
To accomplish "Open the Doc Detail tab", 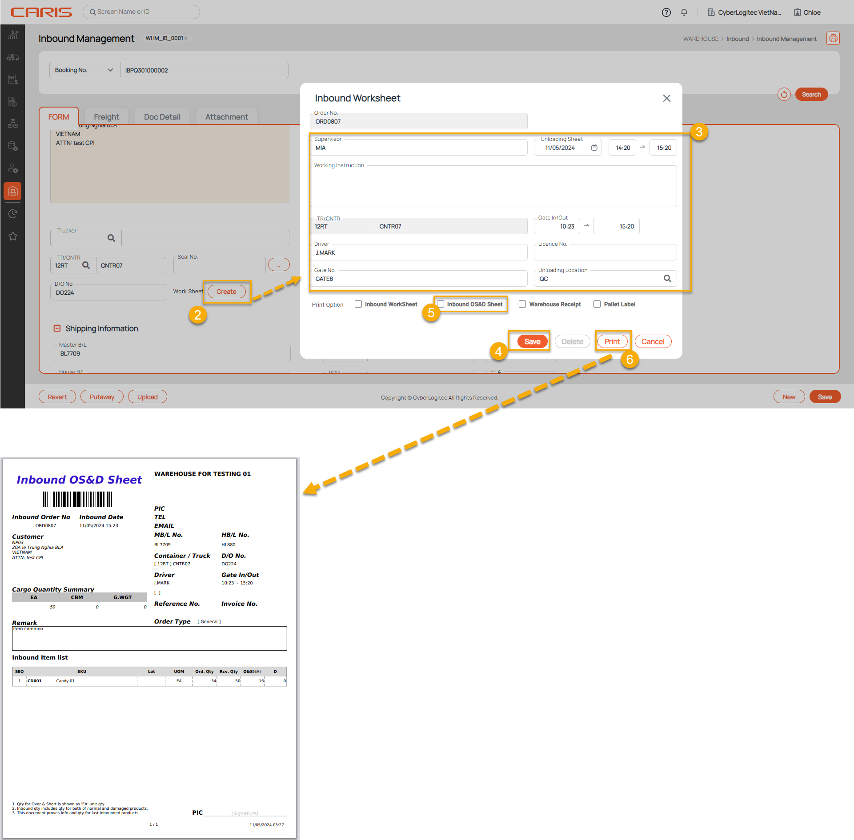I will click(162, 117).
